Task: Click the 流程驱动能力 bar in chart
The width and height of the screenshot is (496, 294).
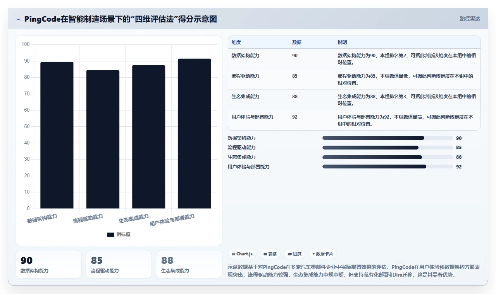Action: click(103, 139)
